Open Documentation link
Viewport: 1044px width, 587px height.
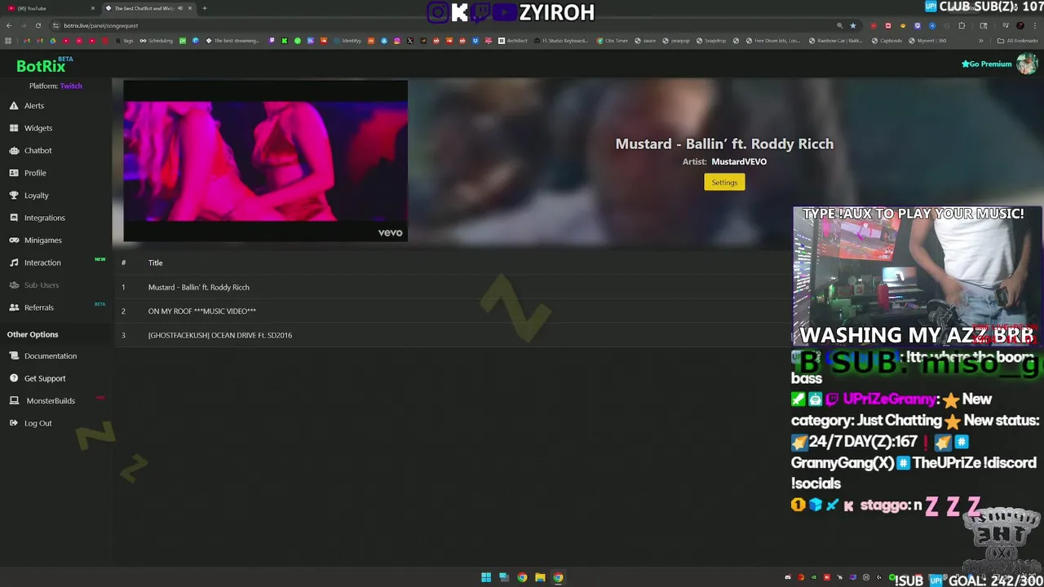click(x=51, y=356)
